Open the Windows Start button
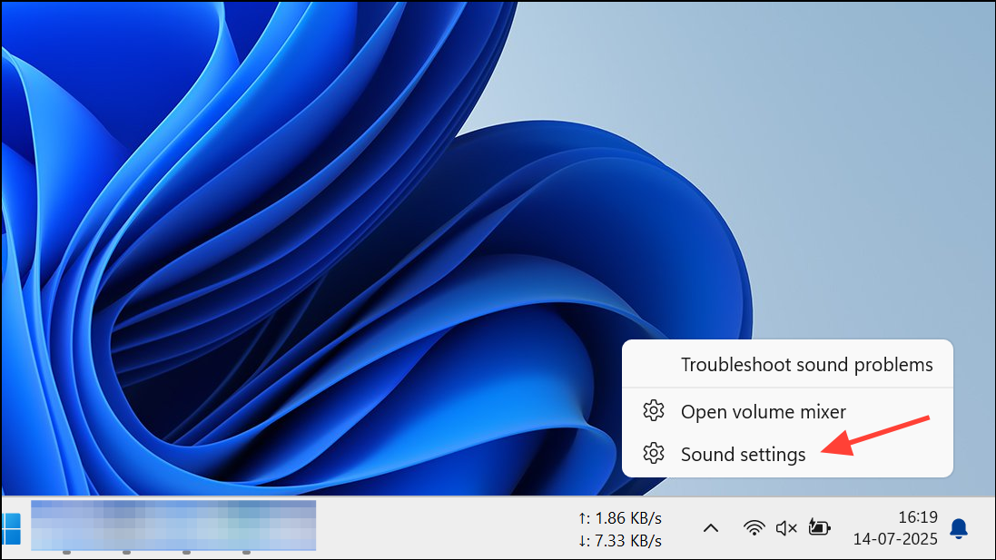Image resolution: width=996 pixels, height=560 pixels. (11, 529)
